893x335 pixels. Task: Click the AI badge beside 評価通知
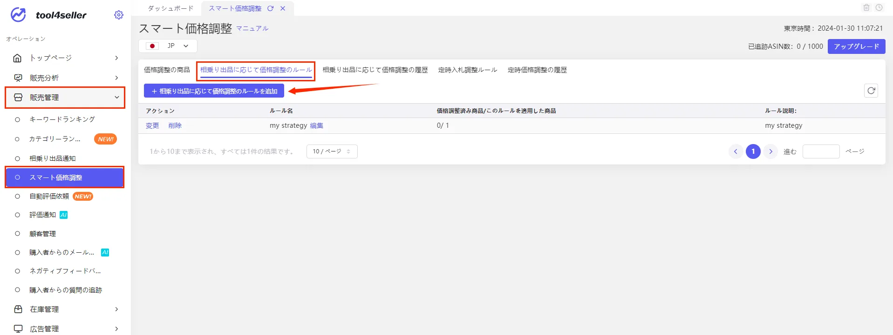click(x=64, y=215)
